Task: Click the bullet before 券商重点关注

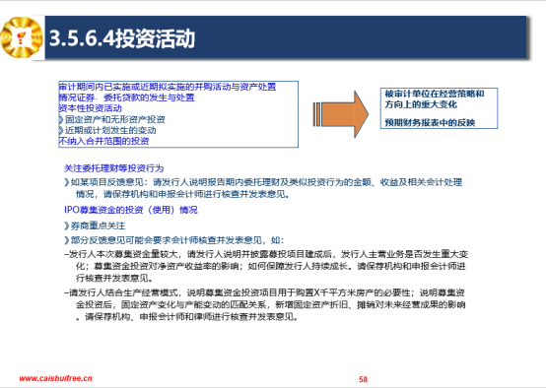Action: [67, 226]
